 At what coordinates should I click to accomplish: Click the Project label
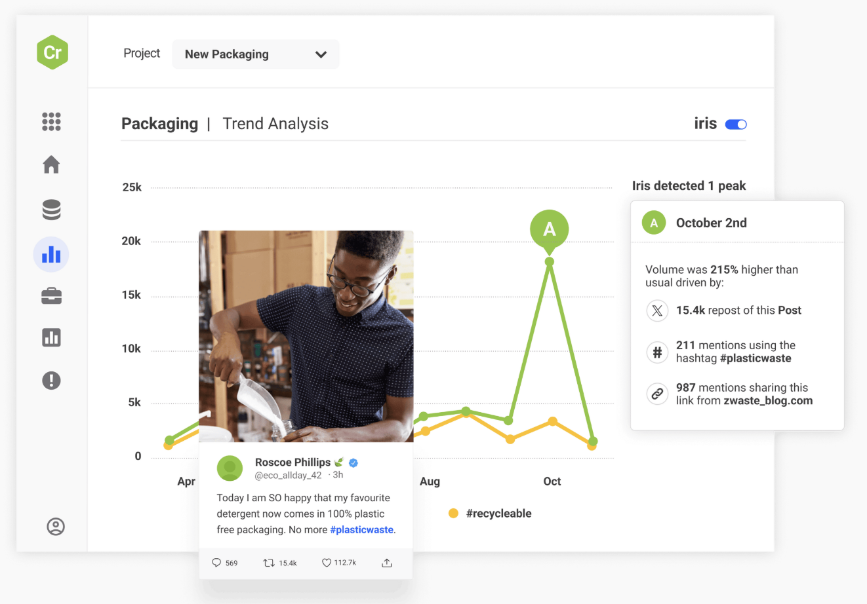point(142,54)
